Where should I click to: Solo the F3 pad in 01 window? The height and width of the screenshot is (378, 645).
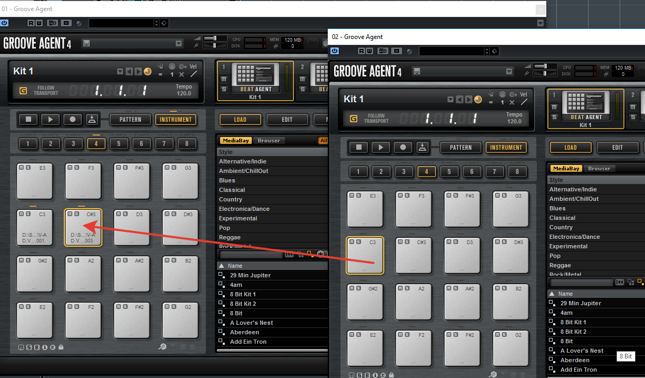77,168
